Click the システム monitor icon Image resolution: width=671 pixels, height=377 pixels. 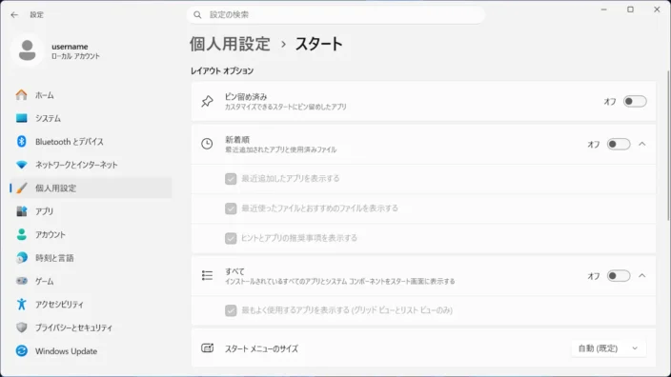click(x=21, y=118)
